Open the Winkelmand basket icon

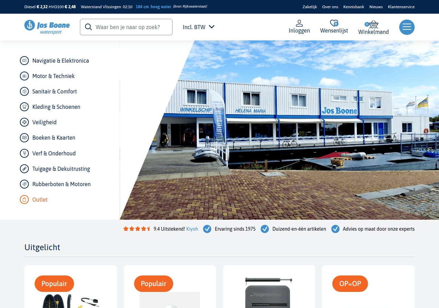pos(373,24)
